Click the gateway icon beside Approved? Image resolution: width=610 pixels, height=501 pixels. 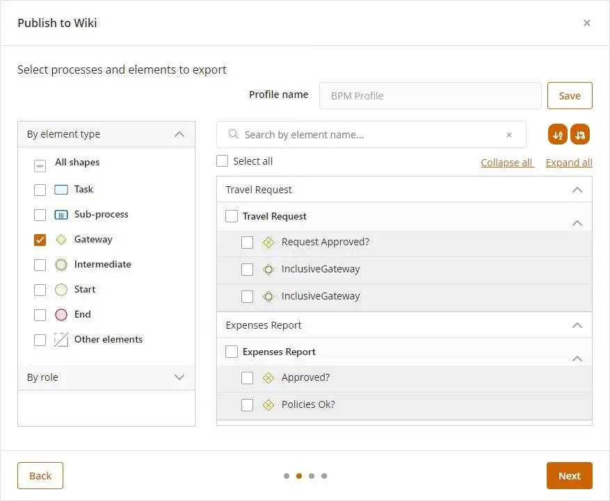(x=268, y=378)
